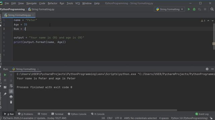Click the restore layout icon in Run panel
Screen dimensions: 215x120
[x=5, y=87]
